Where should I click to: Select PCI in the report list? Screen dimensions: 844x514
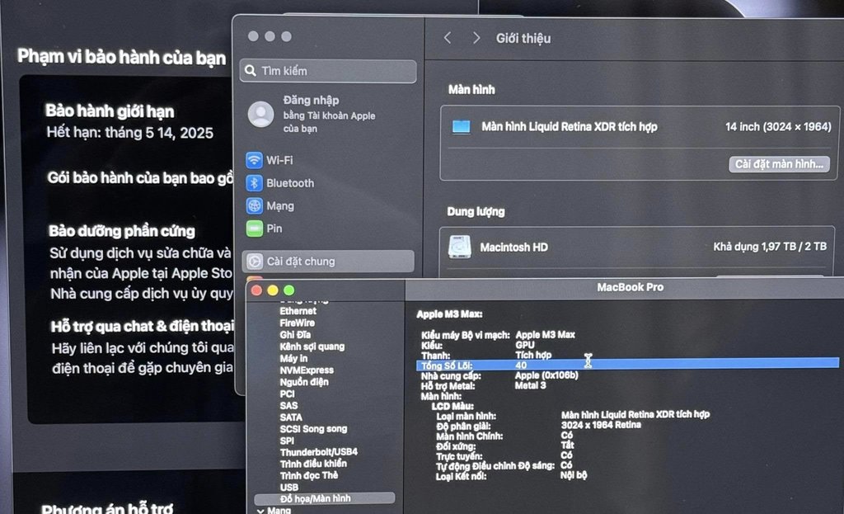pos(287,394)
